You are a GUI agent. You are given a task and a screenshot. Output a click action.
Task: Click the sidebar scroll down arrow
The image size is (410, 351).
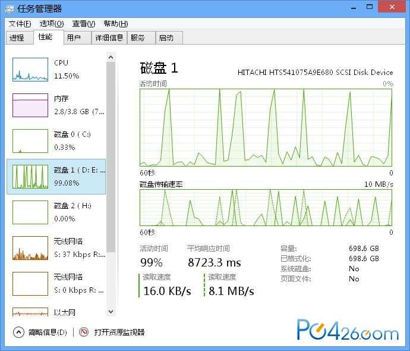(111, 312)
